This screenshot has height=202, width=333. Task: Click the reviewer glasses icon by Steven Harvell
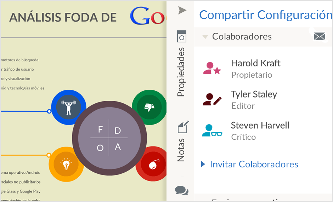click(212, 130)
